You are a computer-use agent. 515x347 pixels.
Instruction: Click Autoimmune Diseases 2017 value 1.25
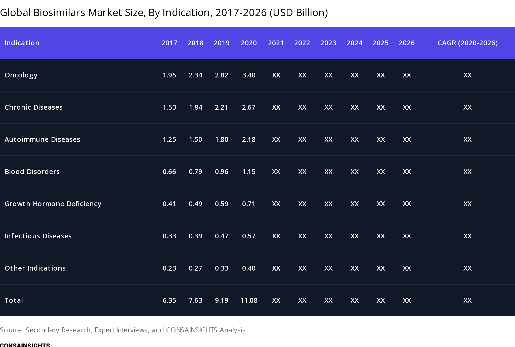tap(169, 140)
